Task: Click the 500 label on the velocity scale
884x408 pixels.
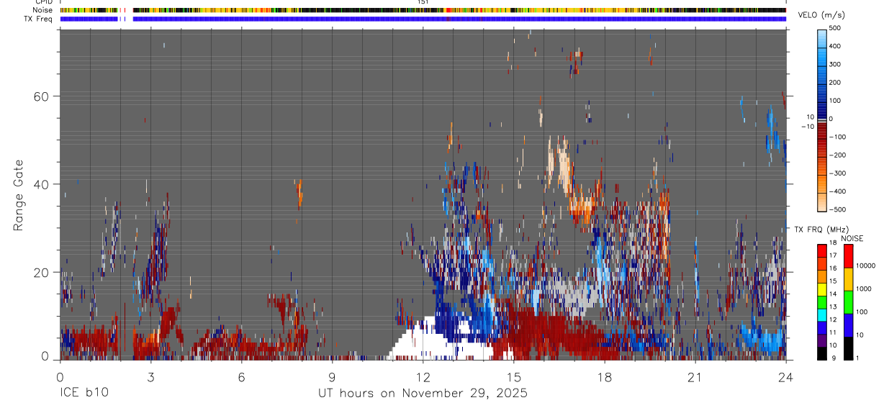Action: [x=835, y=28]
